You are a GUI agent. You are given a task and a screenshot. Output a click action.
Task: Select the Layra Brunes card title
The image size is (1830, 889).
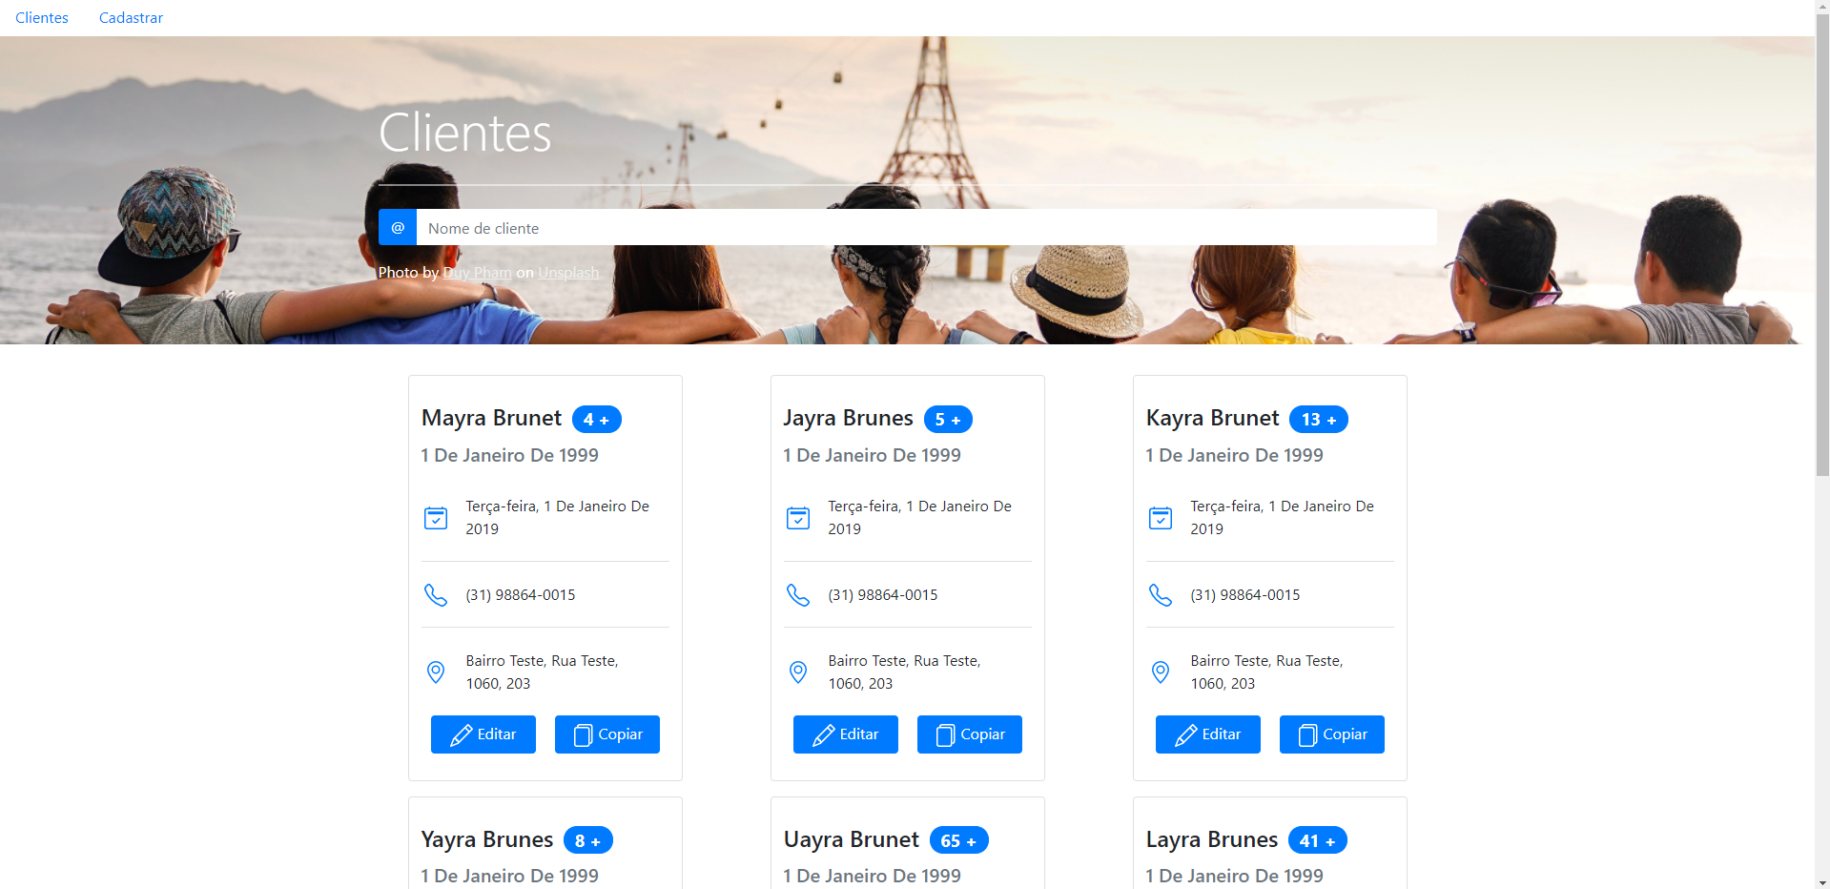tap(1211, 839)
